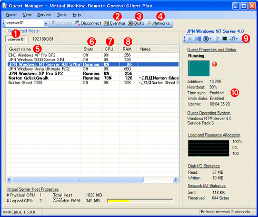
Task: Click the horizontal scrollbar right arrow
Action: coord(175,180)
